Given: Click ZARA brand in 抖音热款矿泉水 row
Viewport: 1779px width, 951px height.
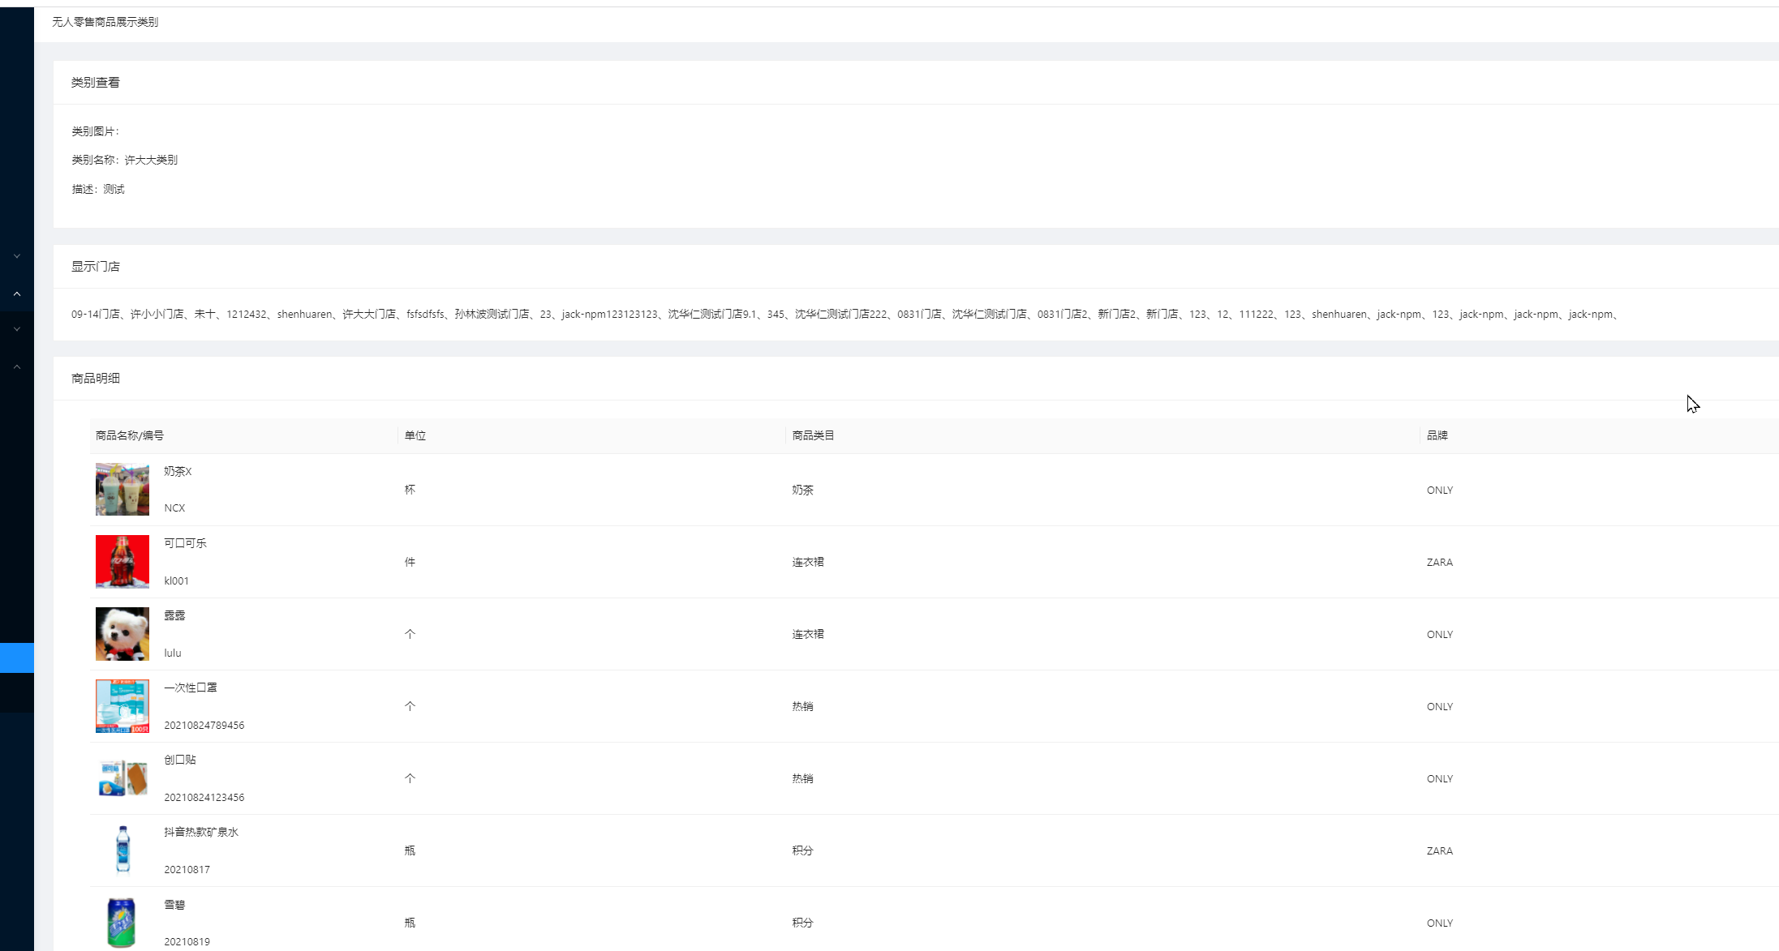Looking at the screenshot, I should coord(1440,850).
